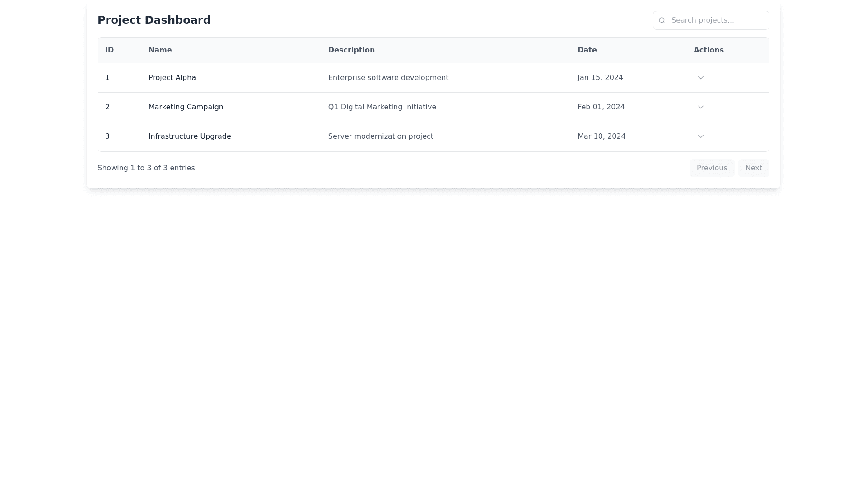The height and width of the screenshot is (488, 867).
Task: Click the search magnifier icon
Action: point(662,20)
